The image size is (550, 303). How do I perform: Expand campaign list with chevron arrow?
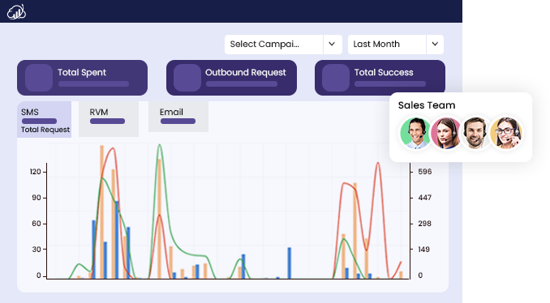click(332, 45)
